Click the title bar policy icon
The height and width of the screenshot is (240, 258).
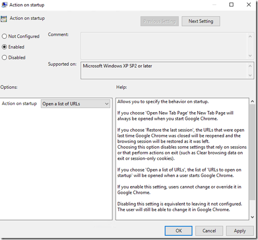[4, 5]
